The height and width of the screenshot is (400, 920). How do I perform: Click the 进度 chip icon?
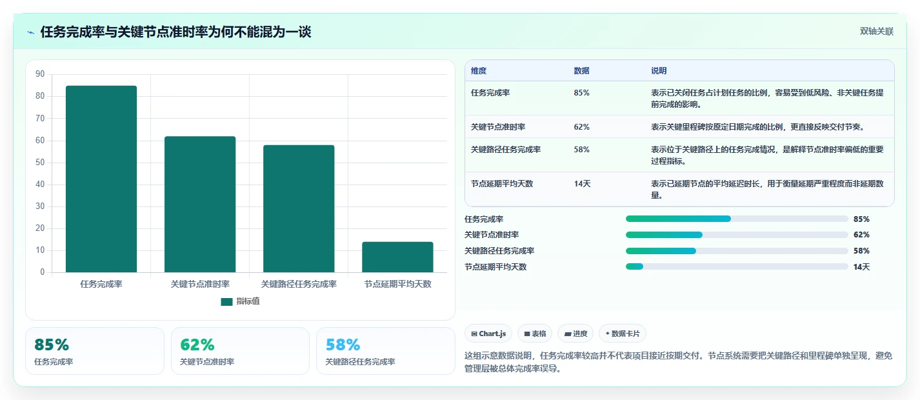[567, 334]
